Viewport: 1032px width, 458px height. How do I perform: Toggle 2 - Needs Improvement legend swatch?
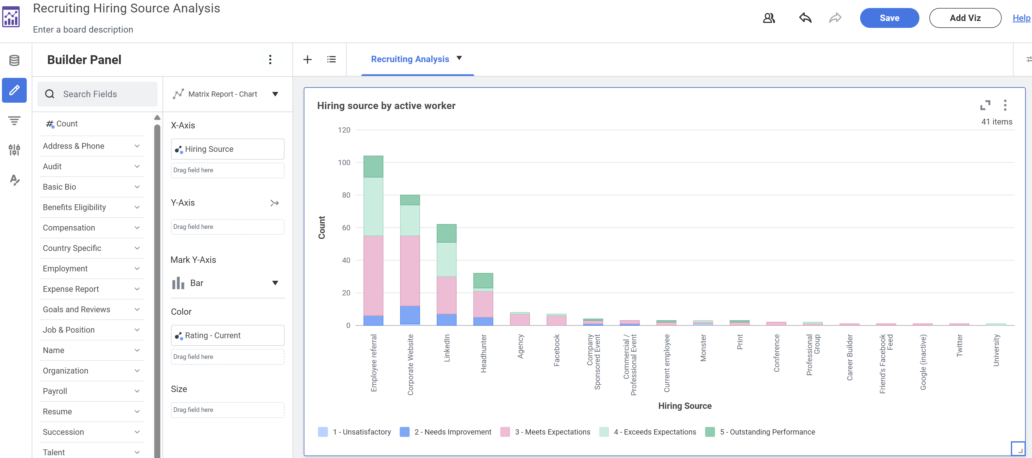tap(405, 432)
